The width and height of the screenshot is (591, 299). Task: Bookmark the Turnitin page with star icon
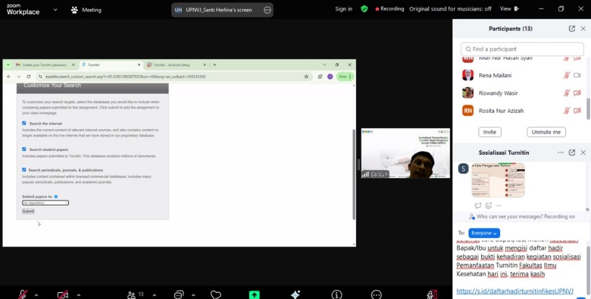[x=307, y=76]
